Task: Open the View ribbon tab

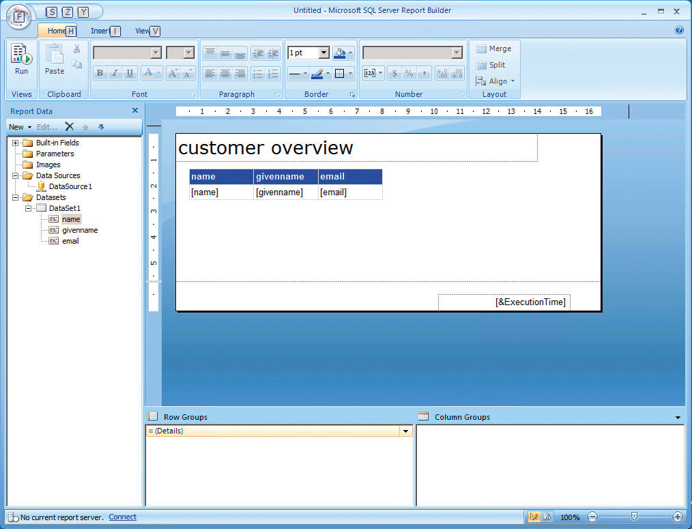Action: 144,30
